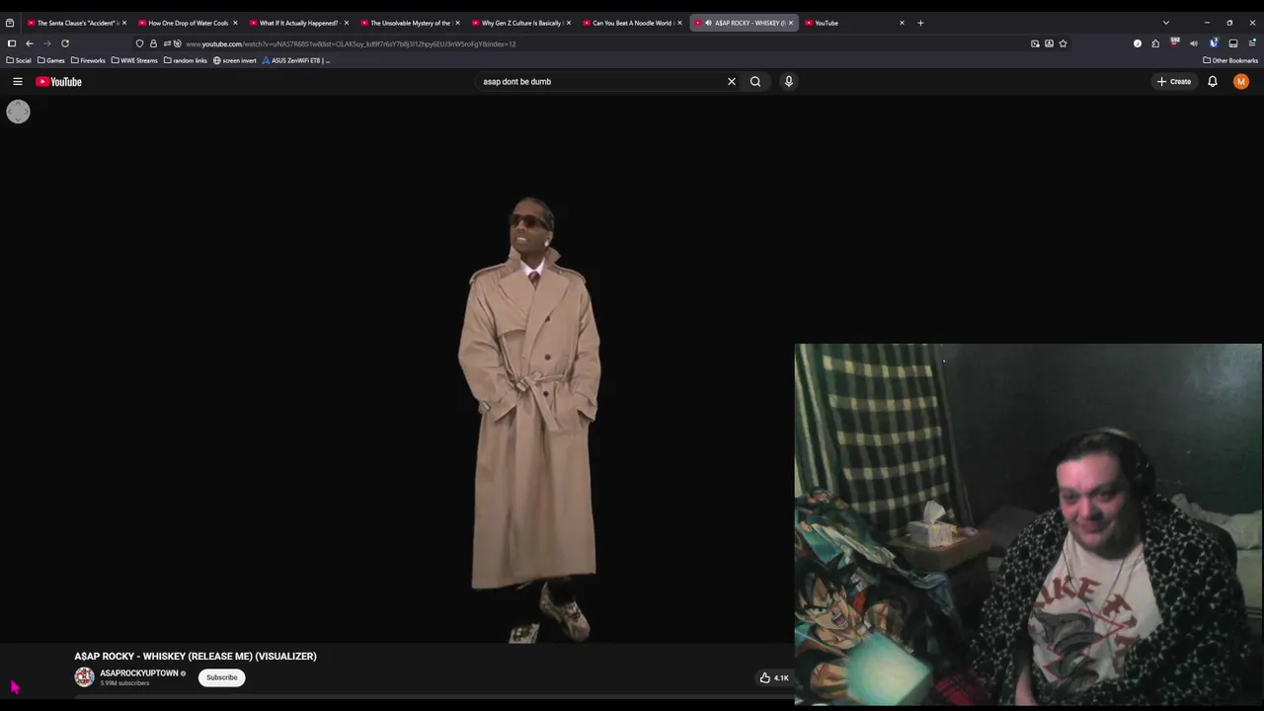Go back one page
1264x711 pixels.
point(30,43)
